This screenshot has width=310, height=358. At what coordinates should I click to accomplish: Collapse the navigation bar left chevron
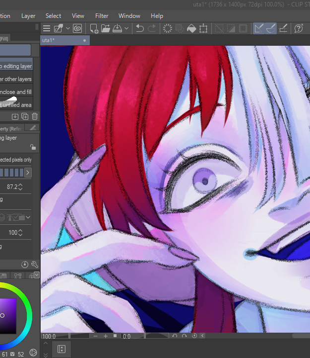[x=202, y=336]
